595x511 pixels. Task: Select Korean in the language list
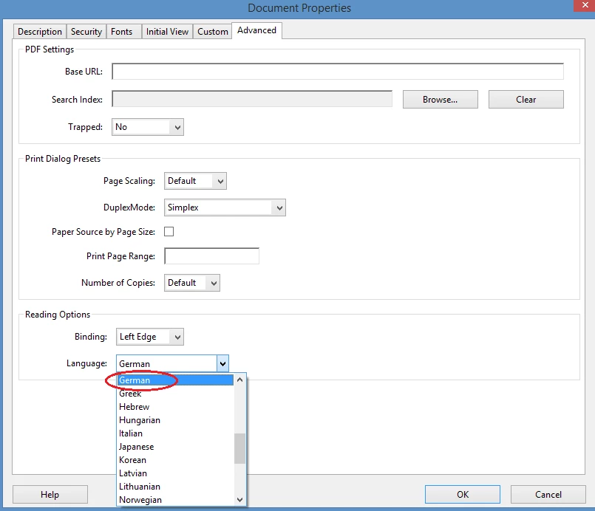tap(175, 460)
